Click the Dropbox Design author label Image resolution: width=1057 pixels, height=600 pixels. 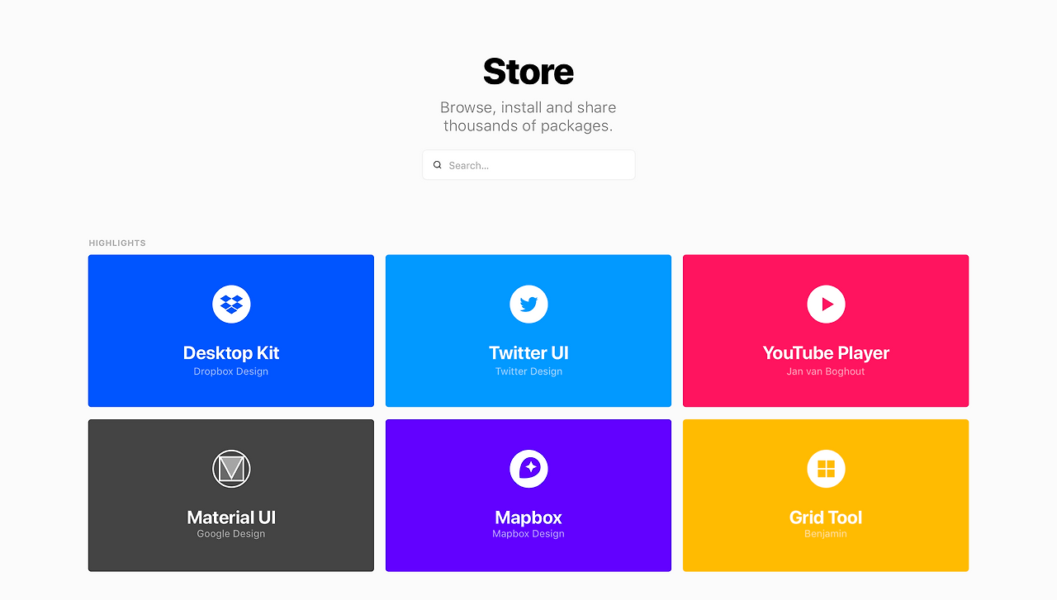pyautogui.click(x=231, y=371)
